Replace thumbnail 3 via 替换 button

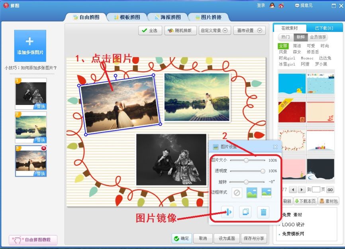point(40,174)
